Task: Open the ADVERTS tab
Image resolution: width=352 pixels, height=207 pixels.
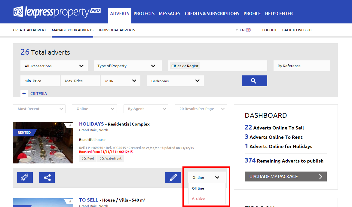Action: [120, 14]
